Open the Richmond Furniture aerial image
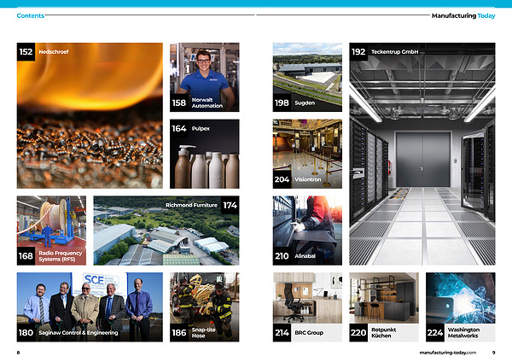The height and width of the screenshot is (362, 512). tap(166, 231)
